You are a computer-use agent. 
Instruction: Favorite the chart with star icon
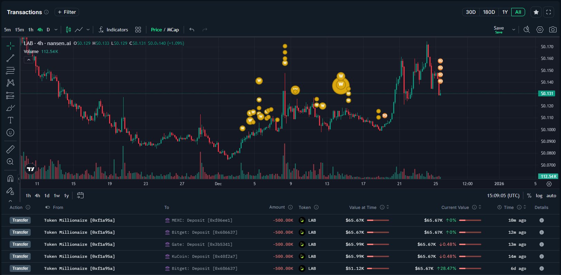[x=536, y=12]
